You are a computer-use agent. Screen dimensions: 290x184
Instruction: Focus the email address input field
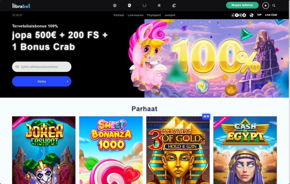42,67
